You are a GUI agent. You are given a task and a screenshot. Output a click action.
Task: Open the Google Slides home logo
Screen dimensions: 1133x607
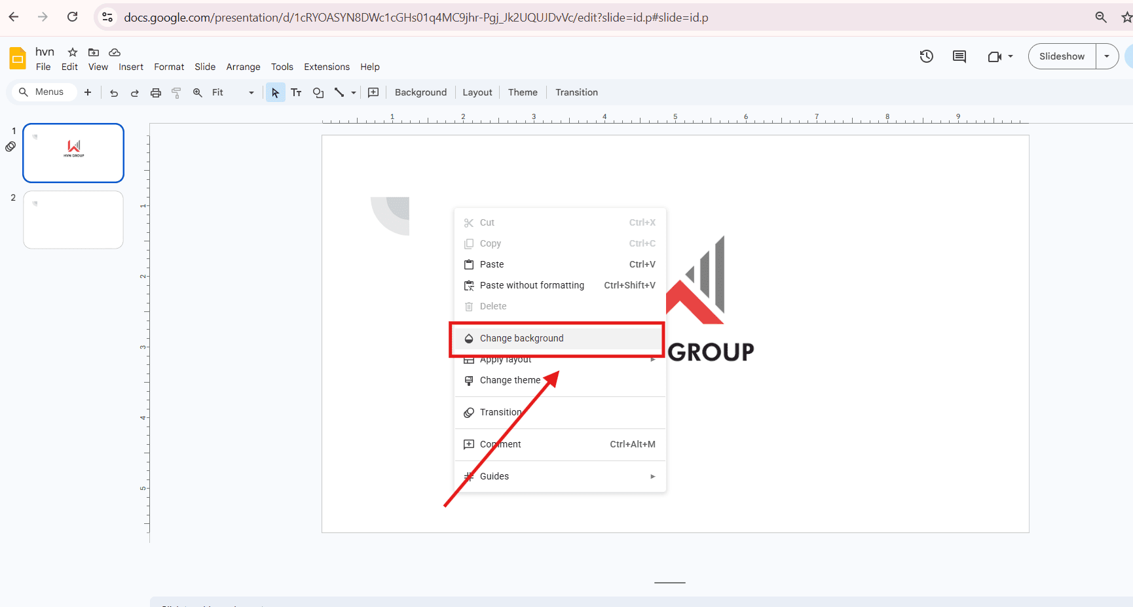pos(18,58)
